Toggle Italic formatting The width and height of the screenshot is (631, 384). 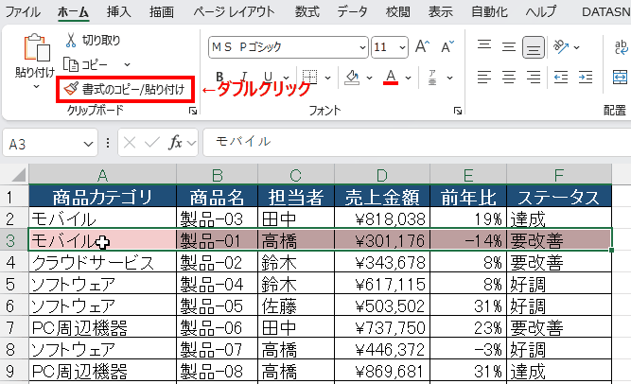tap(243, 77)
